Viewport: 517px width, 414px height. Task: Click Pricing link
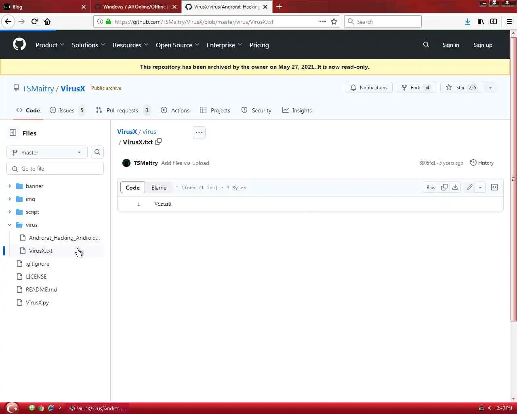pos(259,45)
